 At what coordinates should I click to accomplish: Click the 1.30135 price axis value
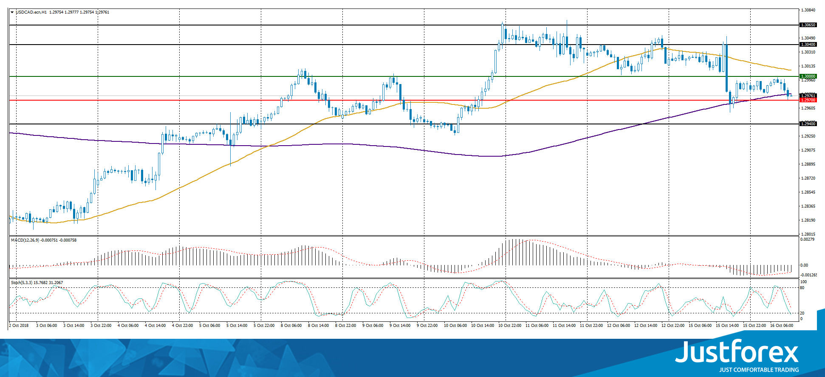[x=808, y=66]
